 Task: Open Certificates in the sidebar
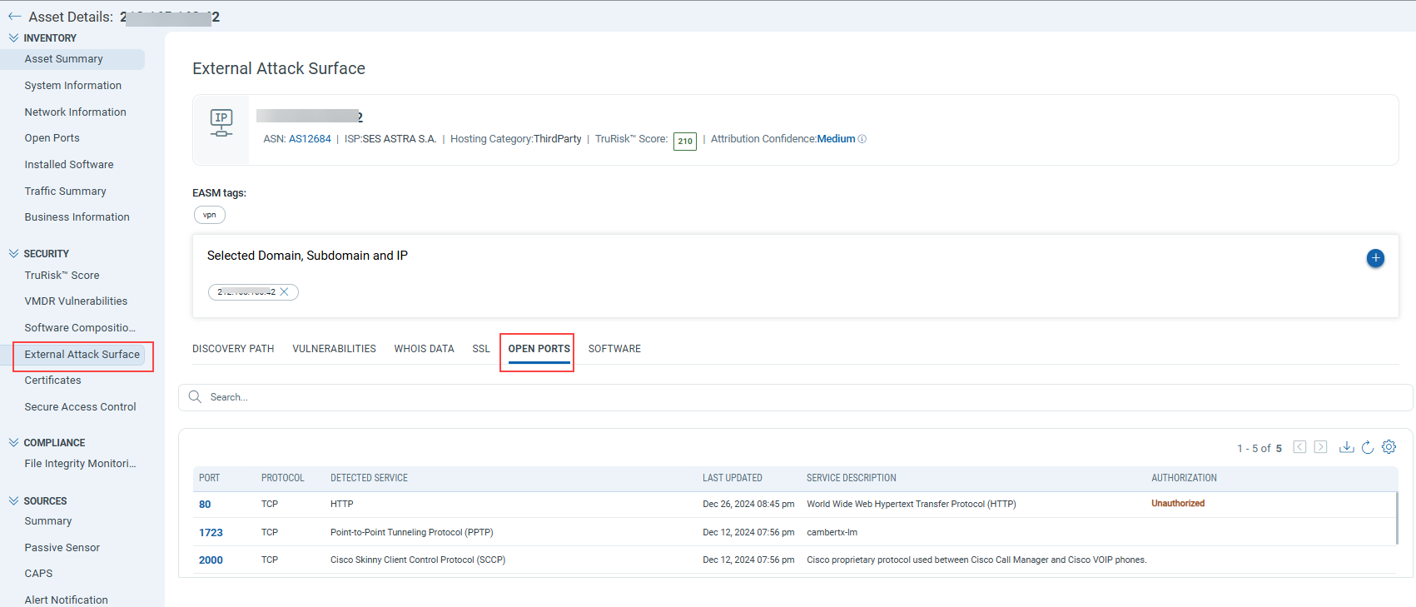53,381
